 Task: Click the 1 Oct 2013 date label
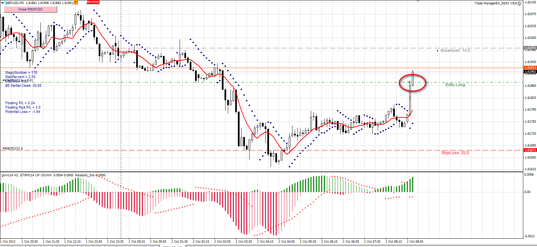tap(8, 242)
